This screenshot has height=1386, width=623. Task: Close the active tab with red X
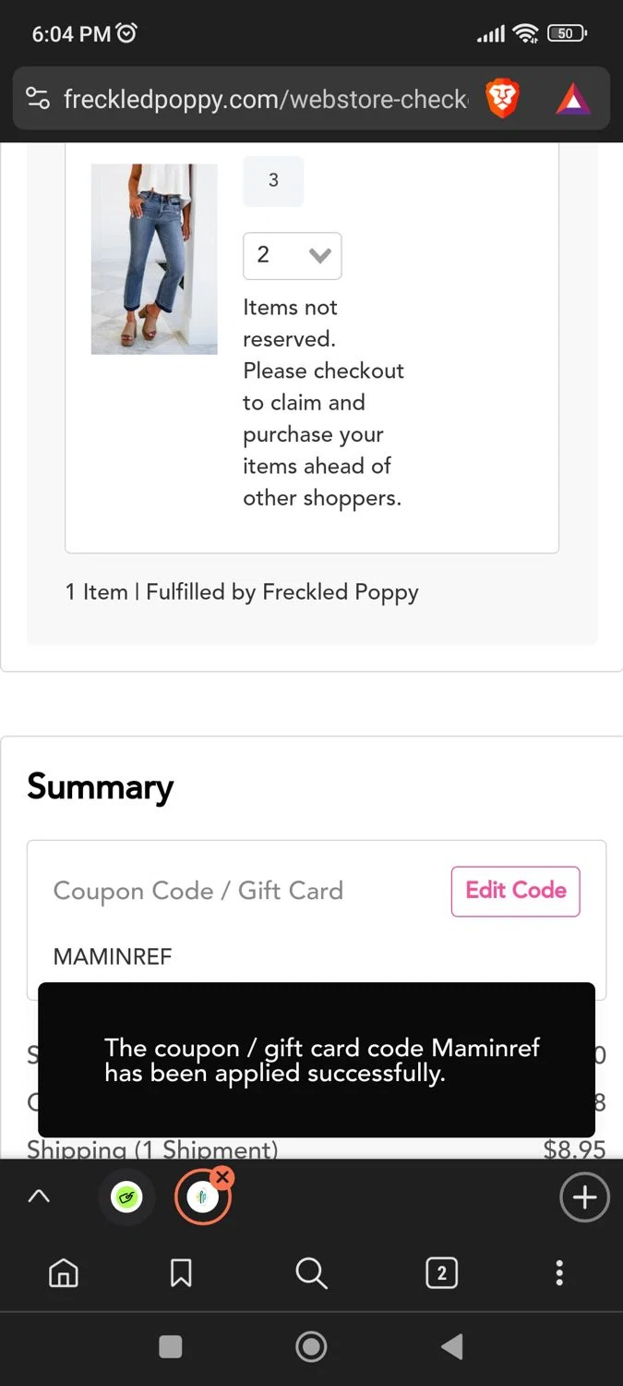coord(222,1177)
